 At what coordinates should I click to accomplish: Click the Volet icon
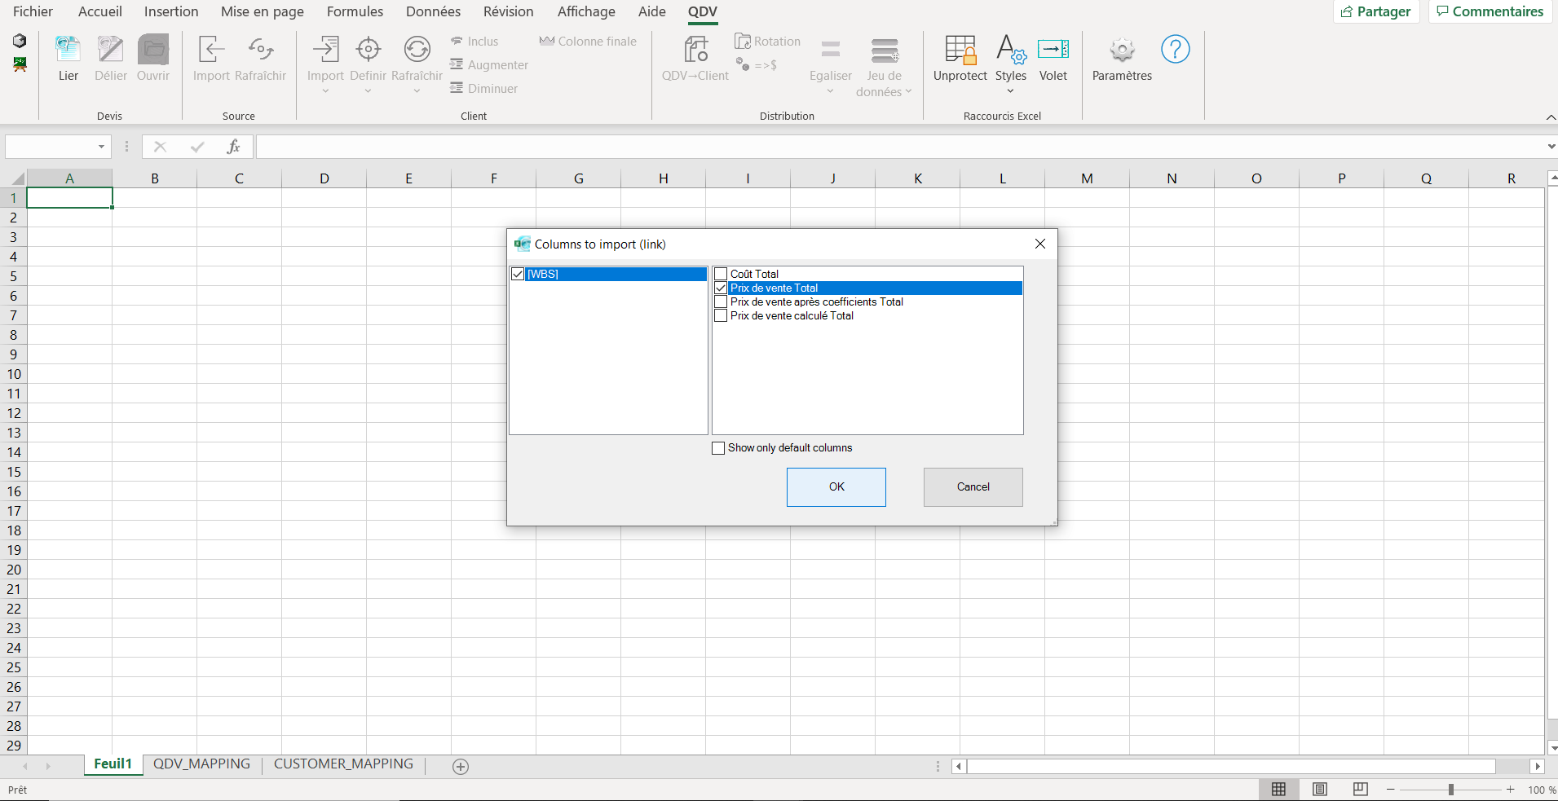(1053, 50)
